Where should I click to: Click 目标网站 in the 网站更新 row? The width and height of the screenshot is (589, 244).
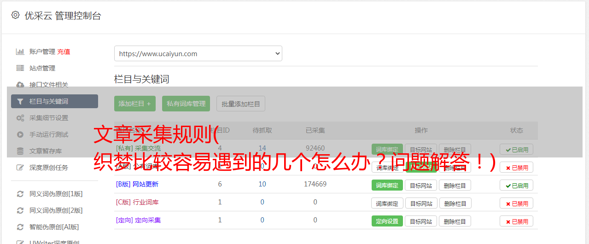[421, 185]
